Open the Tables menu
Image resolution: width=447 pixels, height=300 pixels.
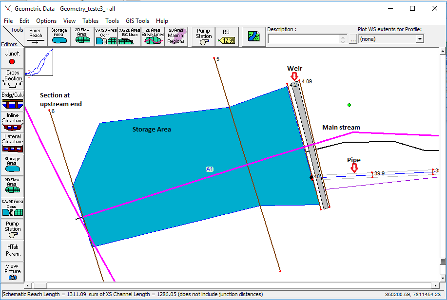pos(90,21)
